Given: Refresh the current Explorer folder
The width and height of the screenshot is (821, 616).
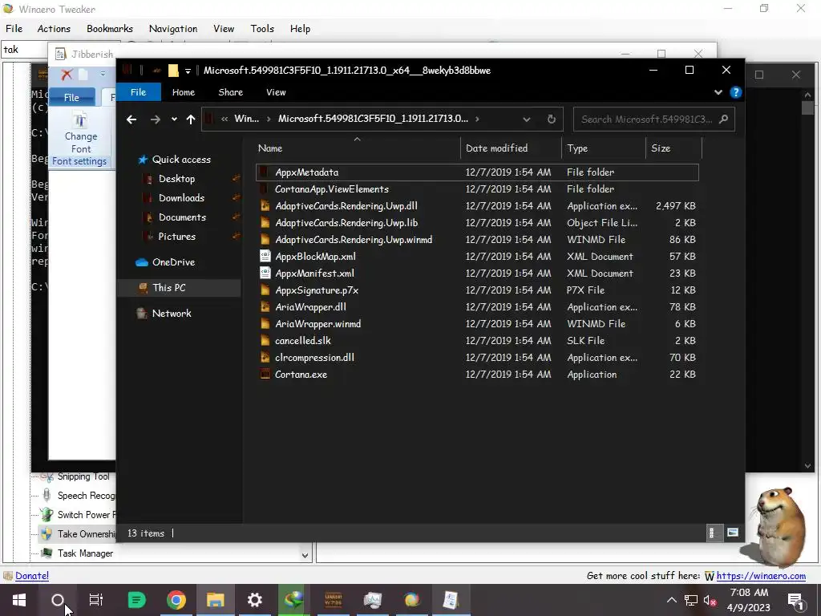Looking at the screenshot, I should tap(552, 120).
